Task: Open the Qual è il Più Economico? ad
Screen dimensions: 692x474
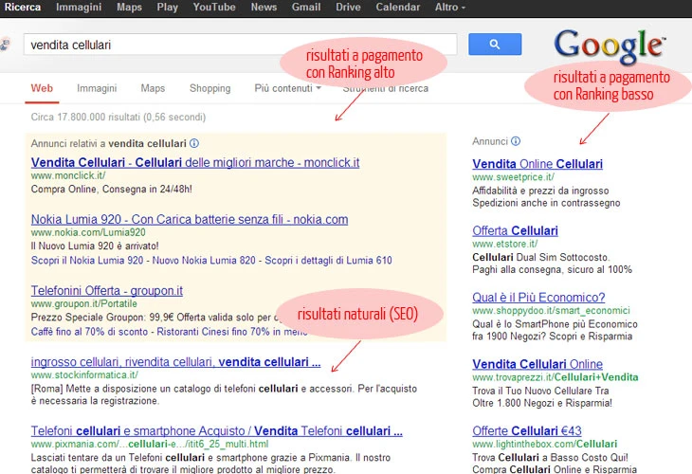Action: (538, 298)
